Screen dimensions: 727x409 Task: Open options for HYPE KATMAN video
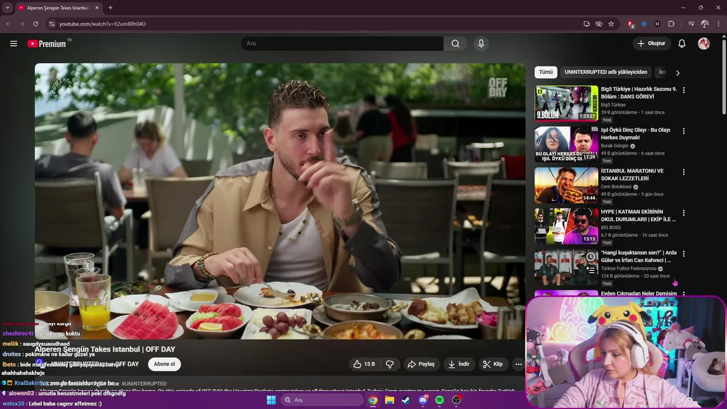click(x=684, y=213)
